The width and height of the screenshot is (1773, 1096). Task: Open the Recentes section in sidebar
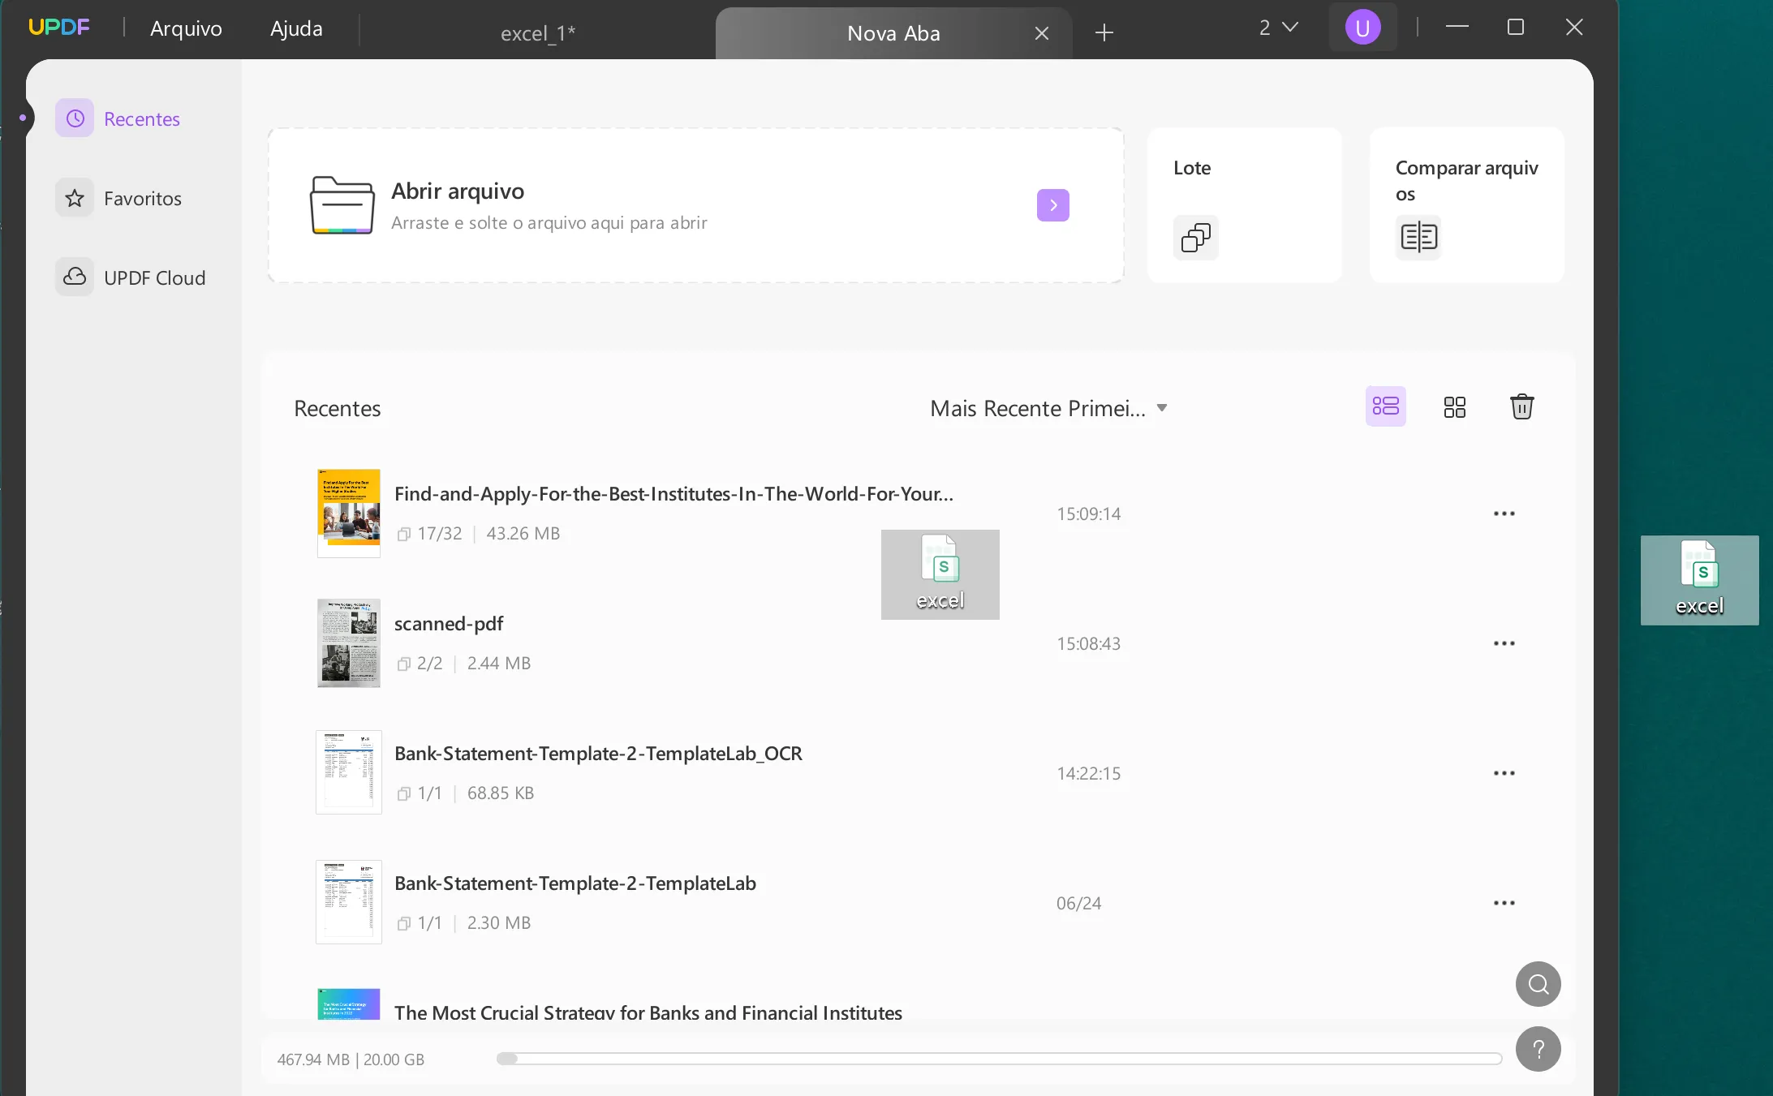click(x=118, y=119)
